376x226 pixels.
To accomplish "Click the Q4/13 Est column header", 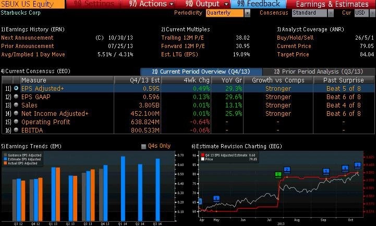I will pos(138,80).
